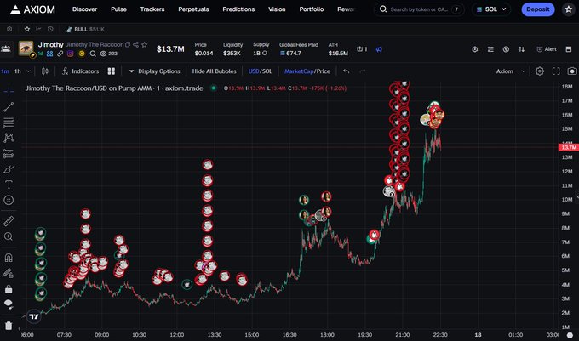Screen dimensions: 579x341
Task: Open the emoji sticker tool
Action: coord(9,200)
